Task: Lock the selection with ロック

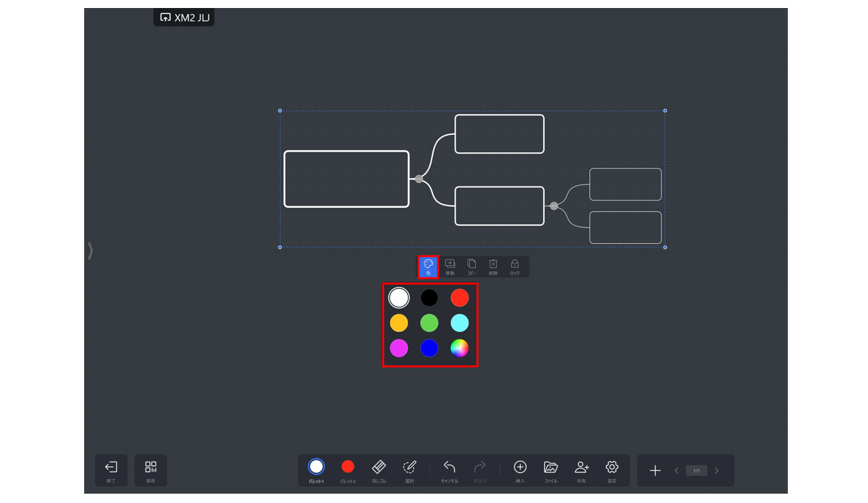Action: [x=515, y=267]
